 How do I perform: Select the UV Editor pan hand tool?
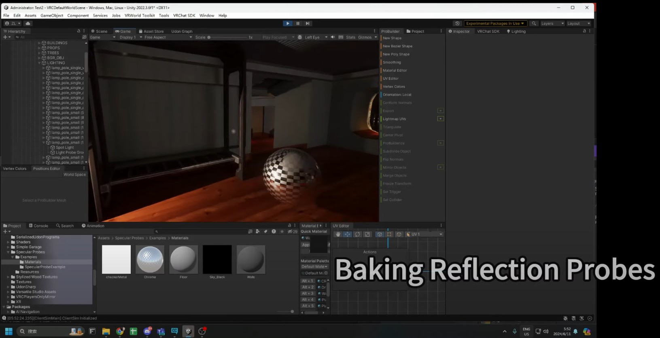tap(338, 234)
